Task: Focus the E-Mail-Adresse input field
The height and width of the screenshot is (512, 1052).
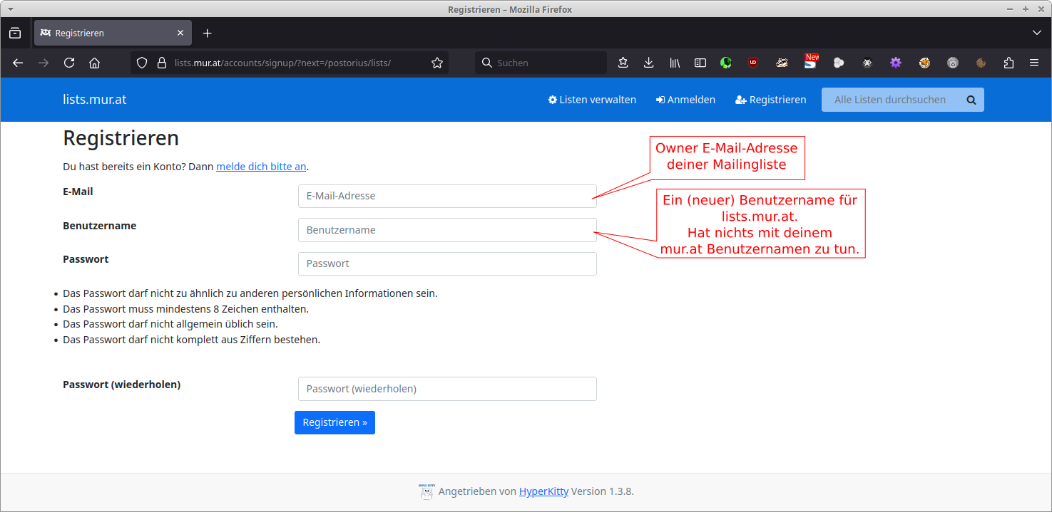Action: click(x=447, y=196)
